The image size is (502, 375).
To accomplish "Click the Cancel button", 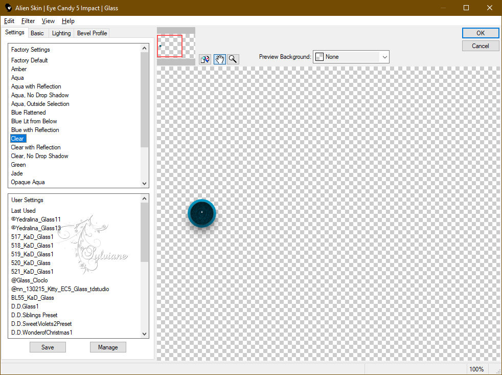I will tap(480, 46).
